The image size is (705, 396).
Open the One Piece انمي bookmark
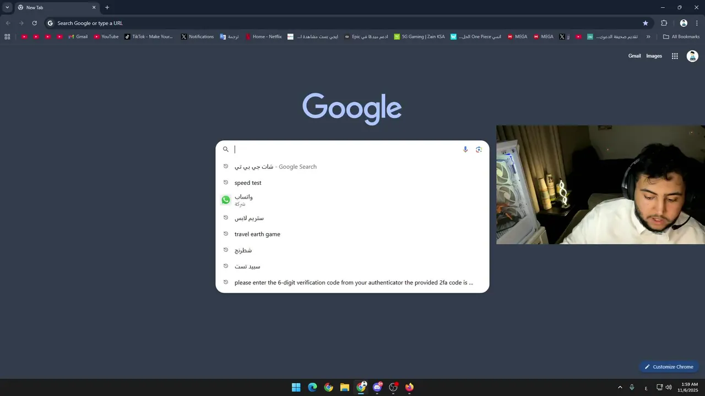pyautogui.click(x=476, y=37)
